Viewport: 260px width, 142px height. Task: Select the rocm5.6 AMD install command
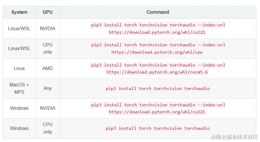[x=158, y=69]
